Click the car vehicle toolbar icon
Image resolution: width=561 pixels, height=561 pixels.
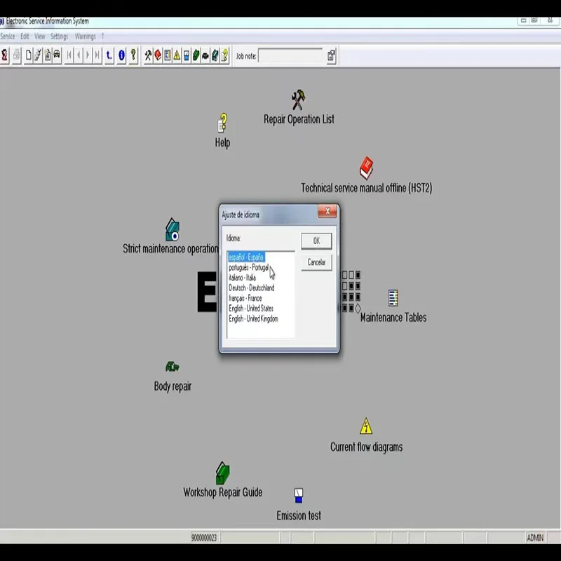tap(57, 55)
